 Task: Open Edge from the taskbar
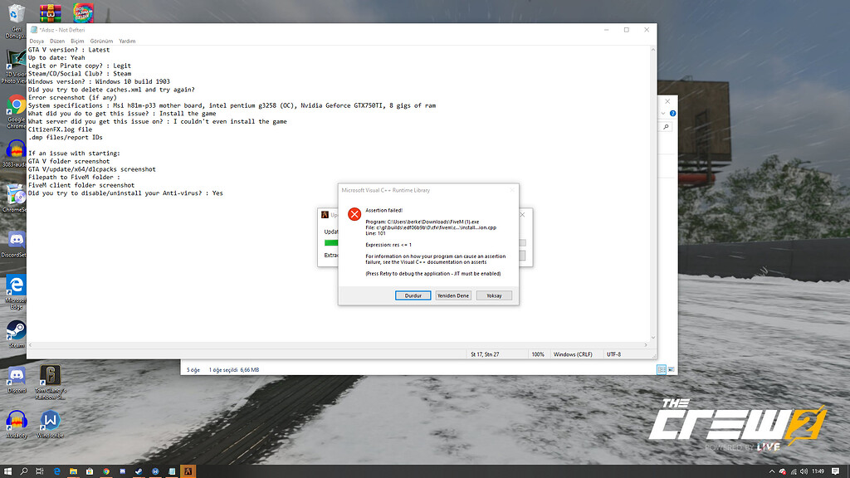(x=56, y=471)
